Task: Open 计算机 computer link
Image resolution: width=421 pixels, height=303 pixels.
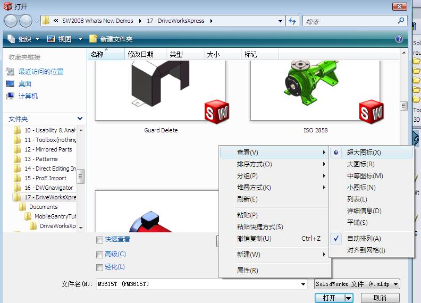Action: [x=28, y=96]
